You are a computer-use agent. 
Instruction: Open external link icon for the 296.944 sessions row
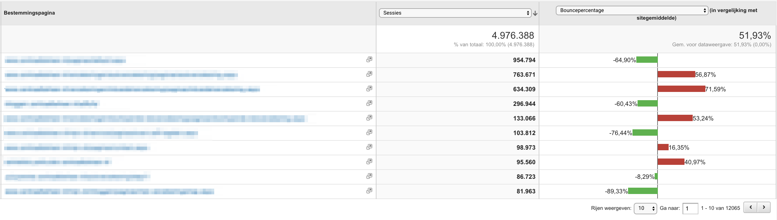point(369,103)
